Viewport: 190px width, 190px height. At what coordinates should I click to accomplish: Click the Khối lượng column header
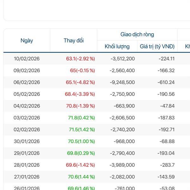point(117,47)
